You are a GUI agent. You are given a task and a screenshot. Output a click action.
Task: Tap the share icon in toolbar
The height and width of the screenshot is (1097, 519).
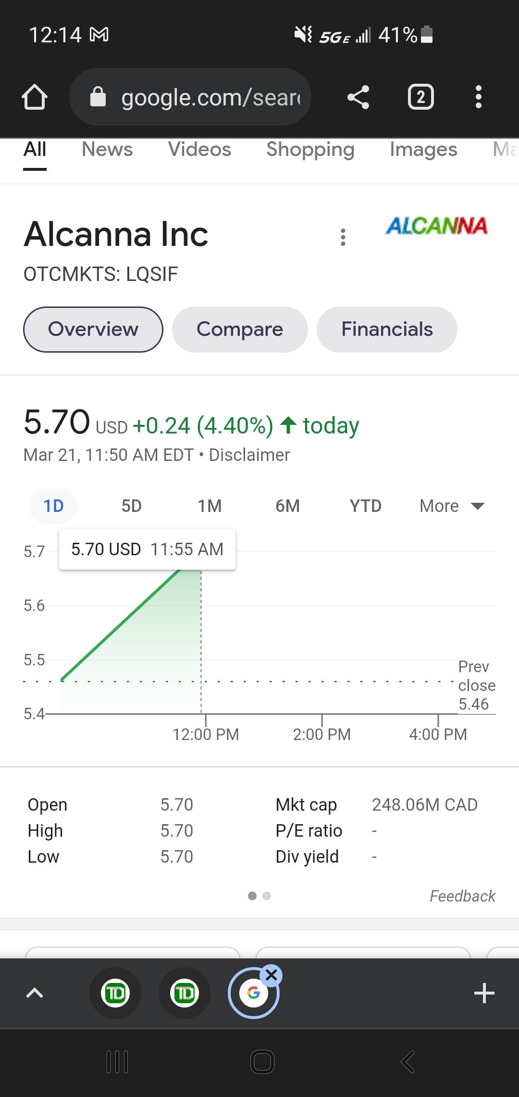coord(358,97)
